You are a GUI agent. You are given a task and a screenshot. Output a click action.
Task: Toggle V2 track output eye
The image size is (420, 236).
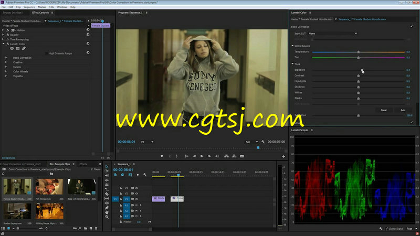(136, 194)
